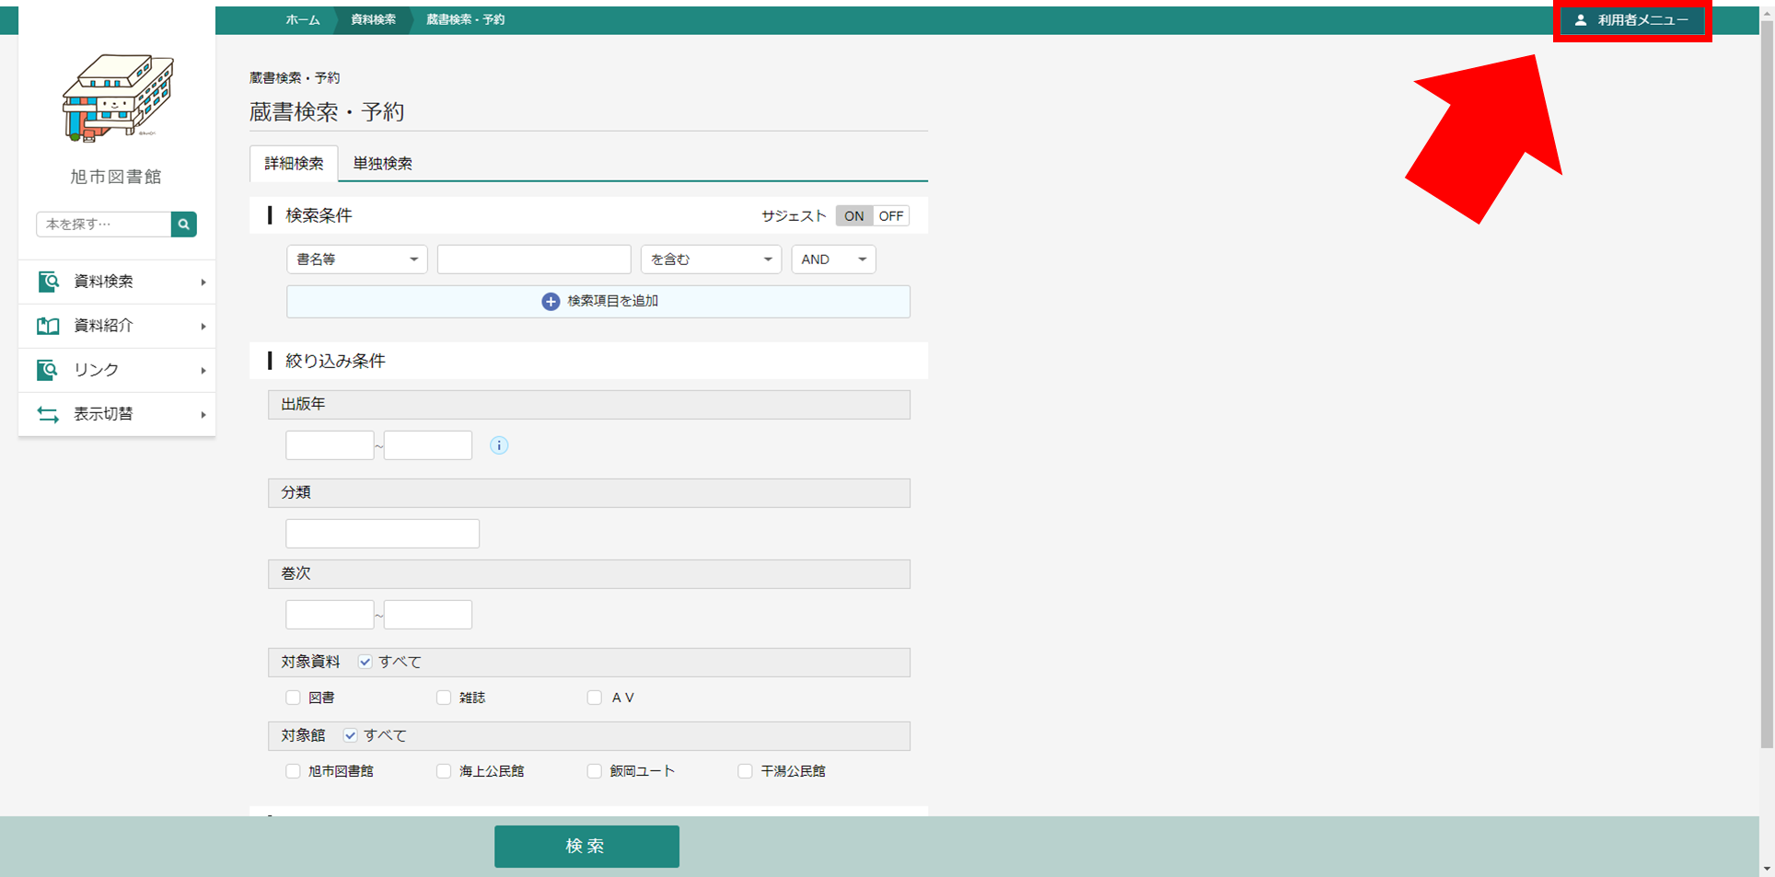Click the 本を探す quick search field
This screenshot has height=877, width=1775.
coord(104,225)
